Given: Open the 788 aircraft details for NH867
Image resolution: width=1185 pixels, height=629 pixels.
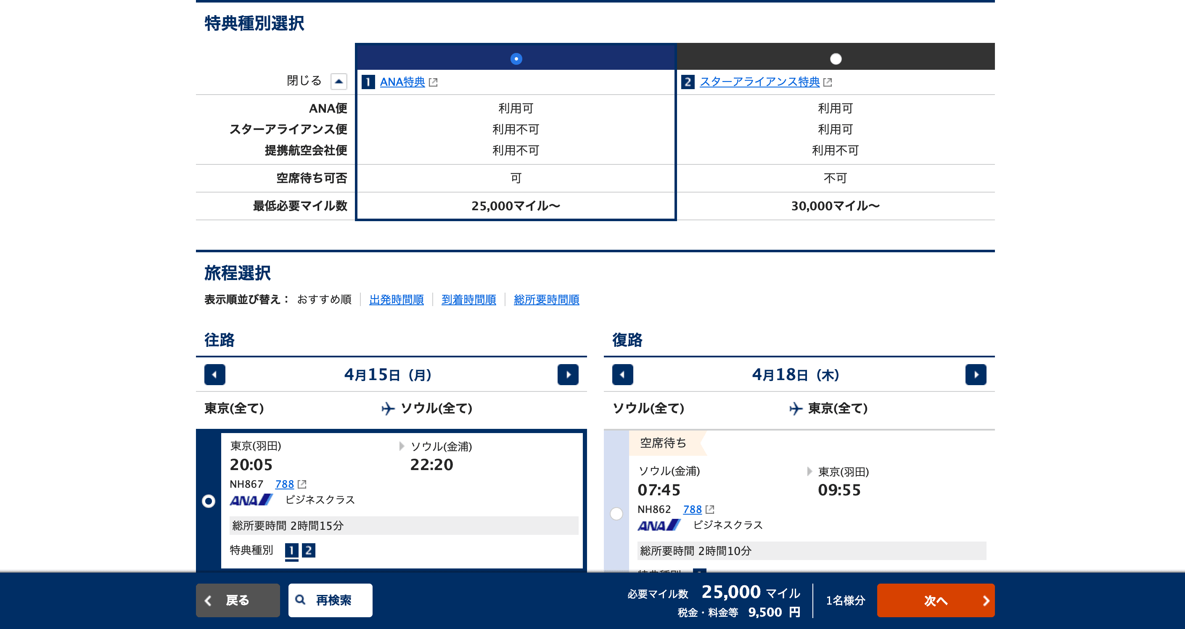Looking at the screenshot, I should (284, 484).
